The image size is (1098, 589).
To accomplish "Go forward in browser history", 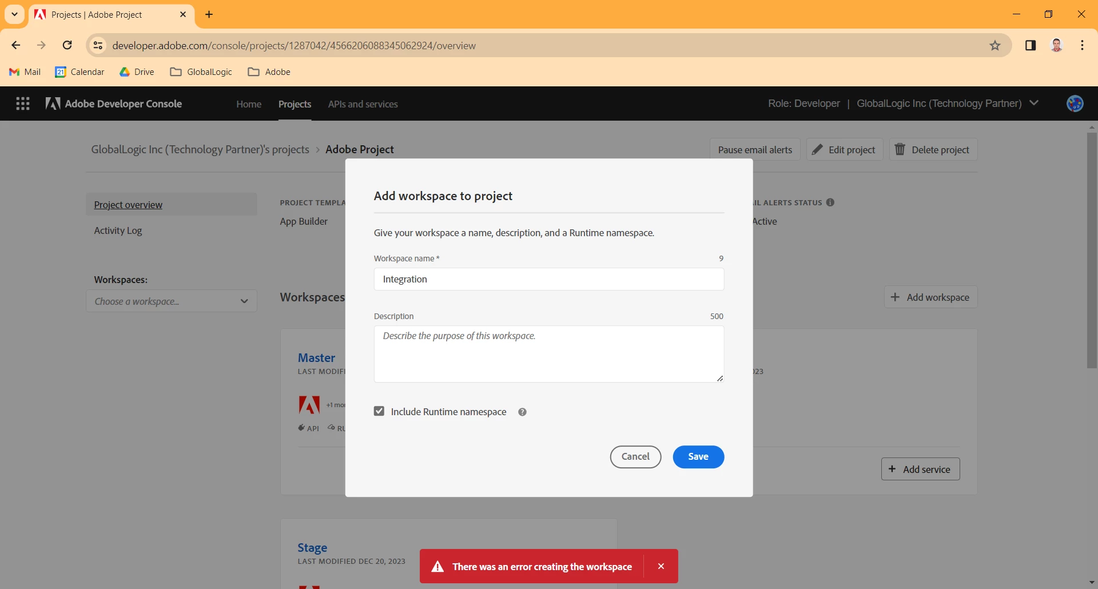I will pos(41,45).
